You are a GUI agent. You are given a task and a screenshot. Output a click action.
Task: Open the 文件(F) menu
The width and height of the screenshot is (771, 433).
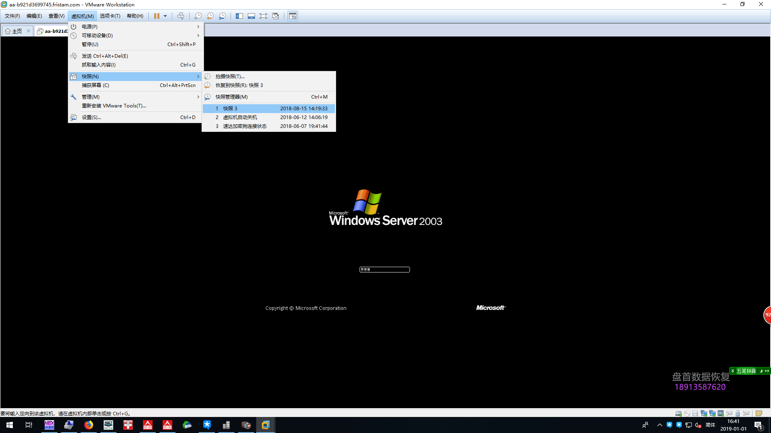click(12, 16)
